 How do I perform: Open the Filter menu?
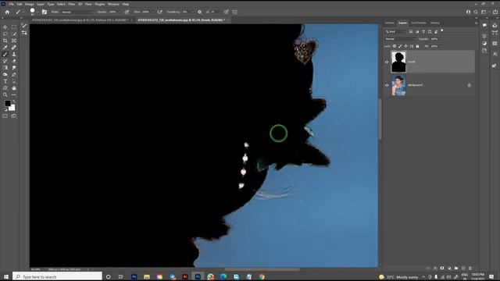(x=71, y=4)
